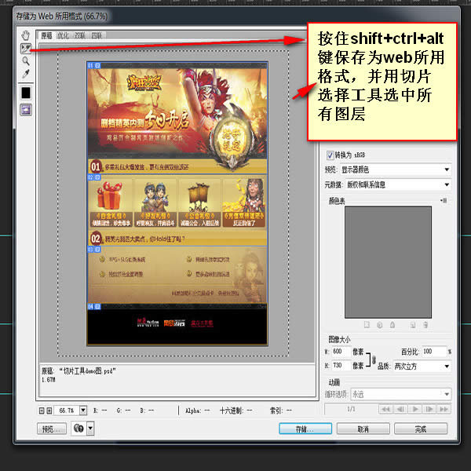This screenshot has width=471, height=471.
Task: Select the Hand tool
Action: coord(26,36)
